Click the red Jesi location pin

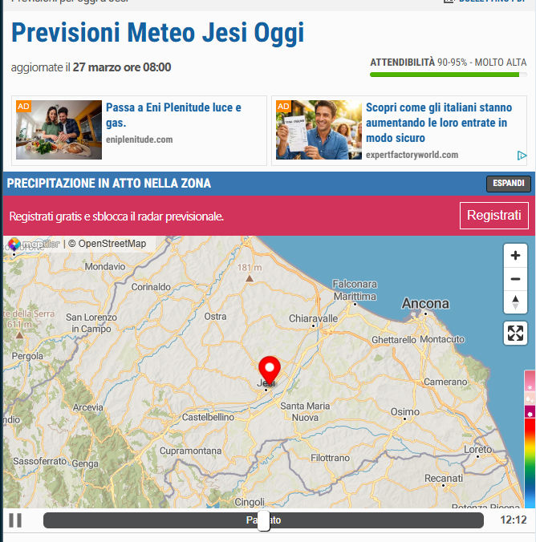point(270,370)
